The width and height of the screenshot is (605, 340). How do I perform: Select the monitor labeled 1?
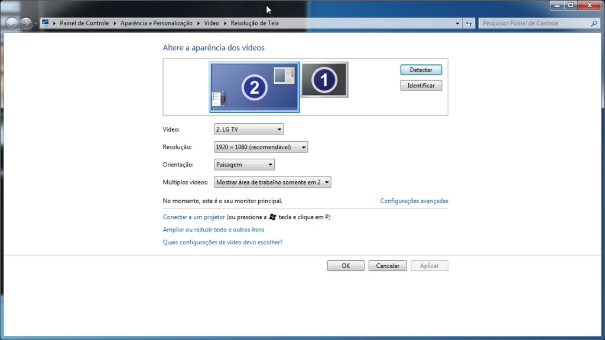coord(324,81)
